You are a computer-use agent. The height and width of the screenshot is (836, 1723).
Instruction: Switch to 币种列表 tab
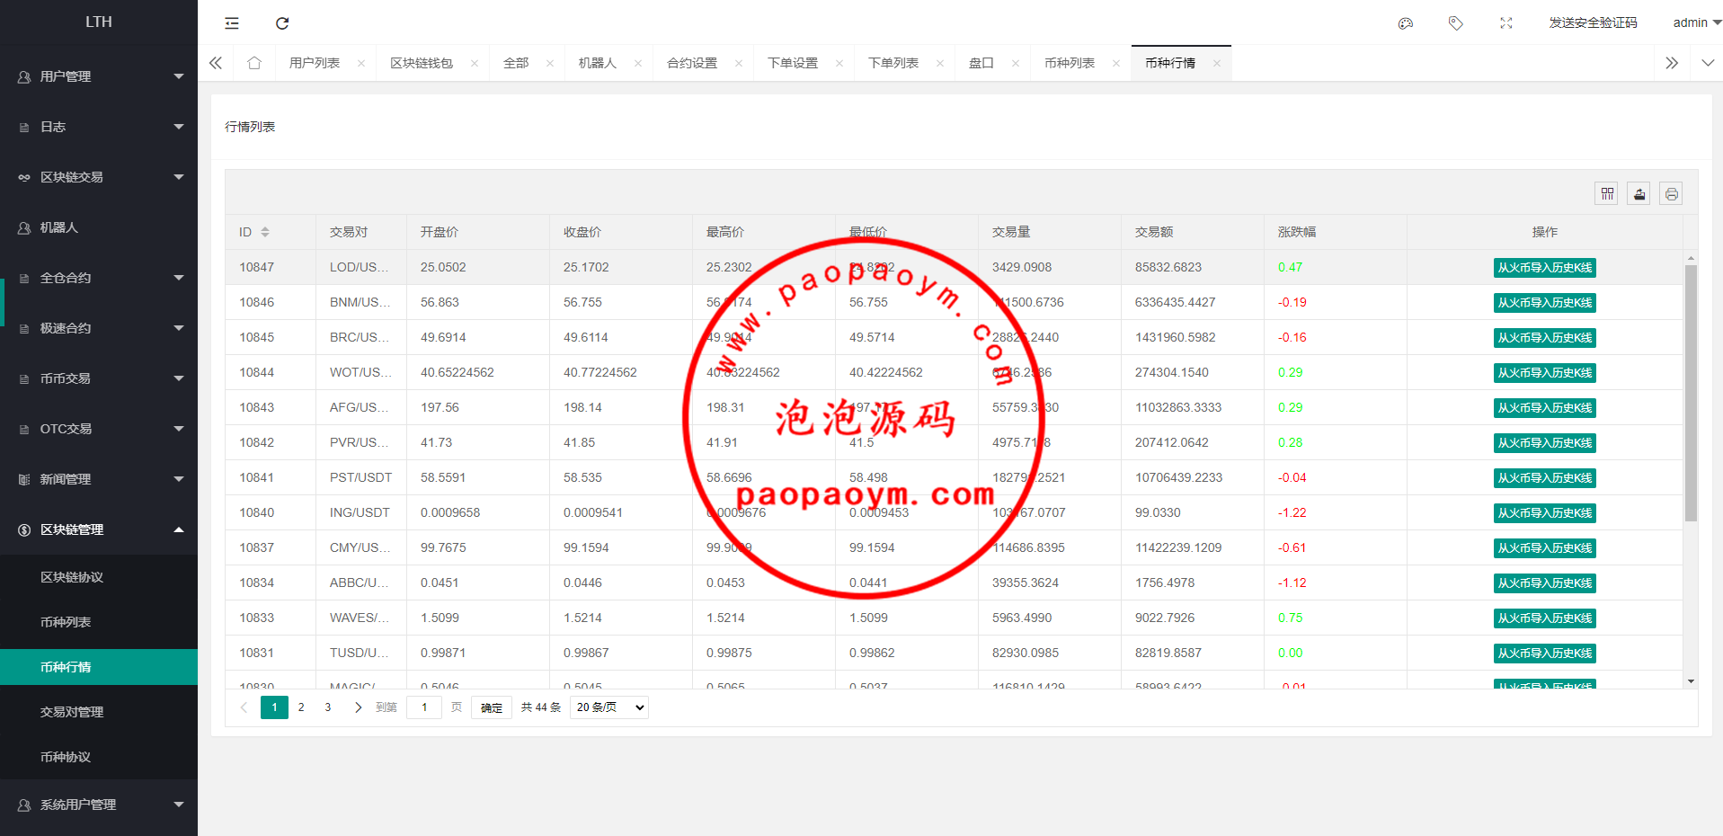click(1070, 63)
